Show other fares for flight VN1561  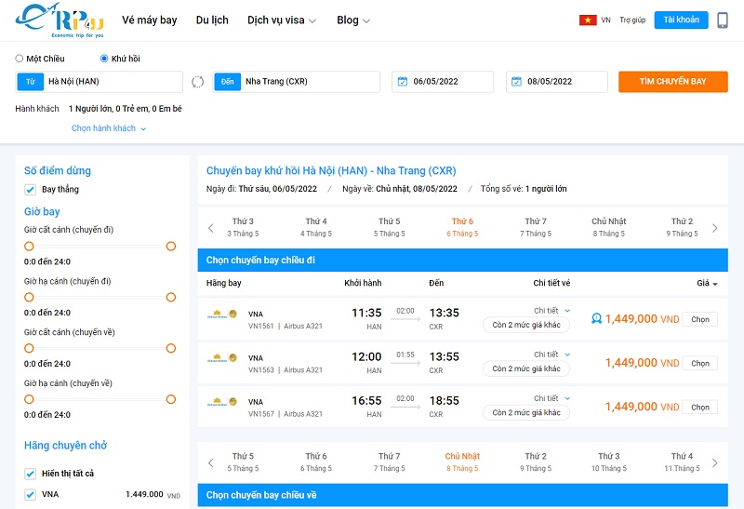point(526,325)
